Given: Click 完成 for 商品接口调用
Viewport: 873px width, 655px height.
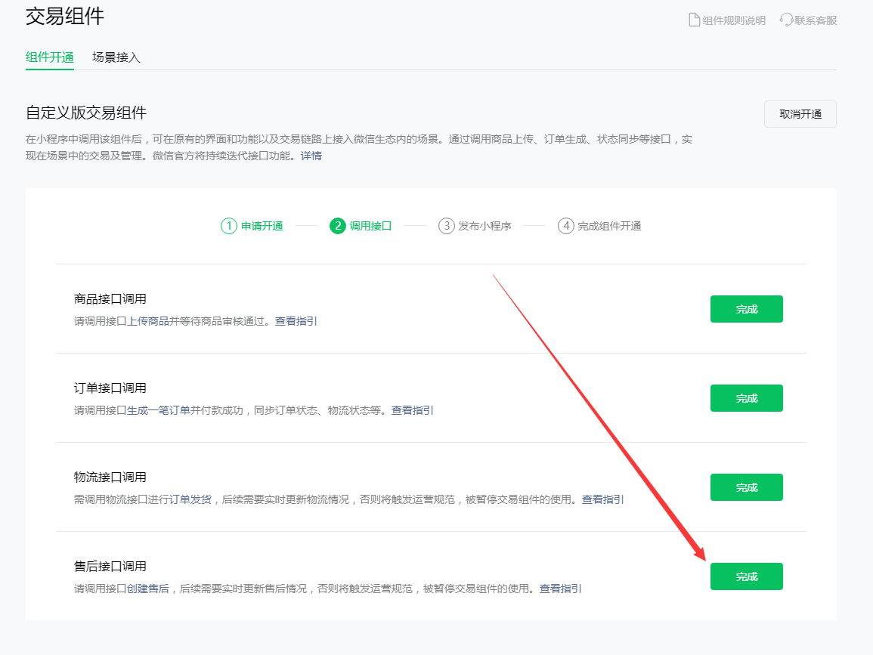Looking at the screenshot, I should 747,309.
